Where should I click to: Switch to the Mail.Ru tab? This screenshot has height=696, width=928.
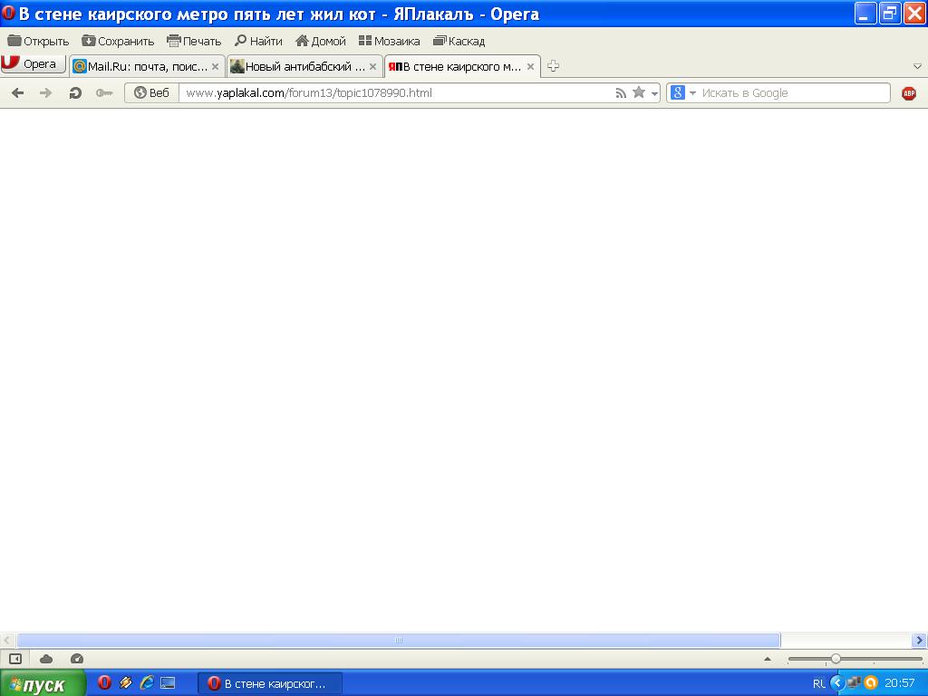coord(147,66)
